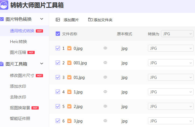Click the 图片特色转换 section icon
The height and width of the screenshot is (127, 195).
pyautogui.click(x=2, y=19)
